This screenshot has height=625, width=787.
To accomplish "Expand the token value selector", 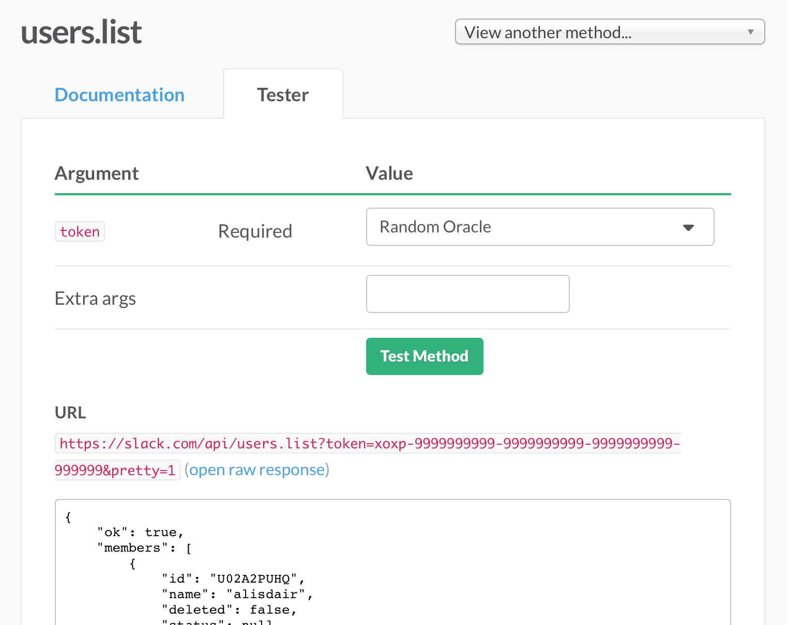I will click(540, 227).
